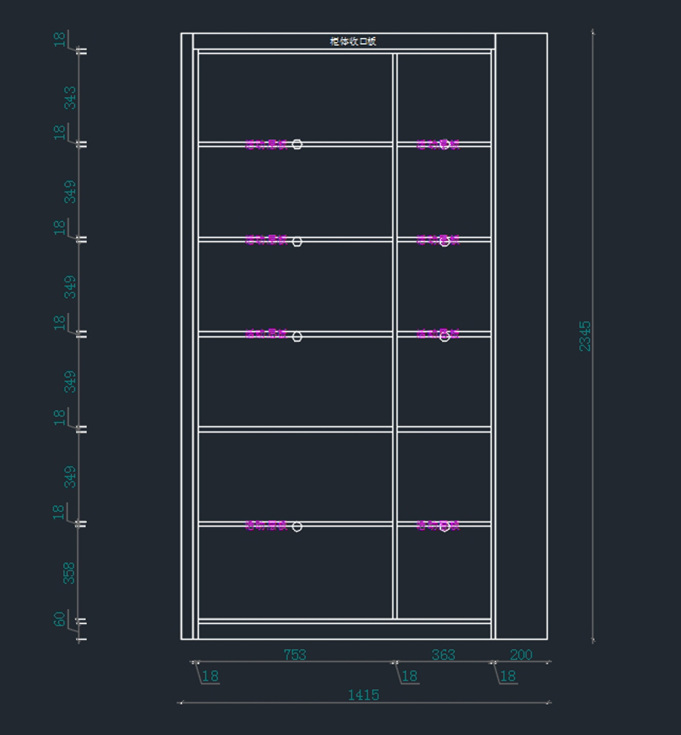Click the 358 vertical dimension text

coord(69,573)
